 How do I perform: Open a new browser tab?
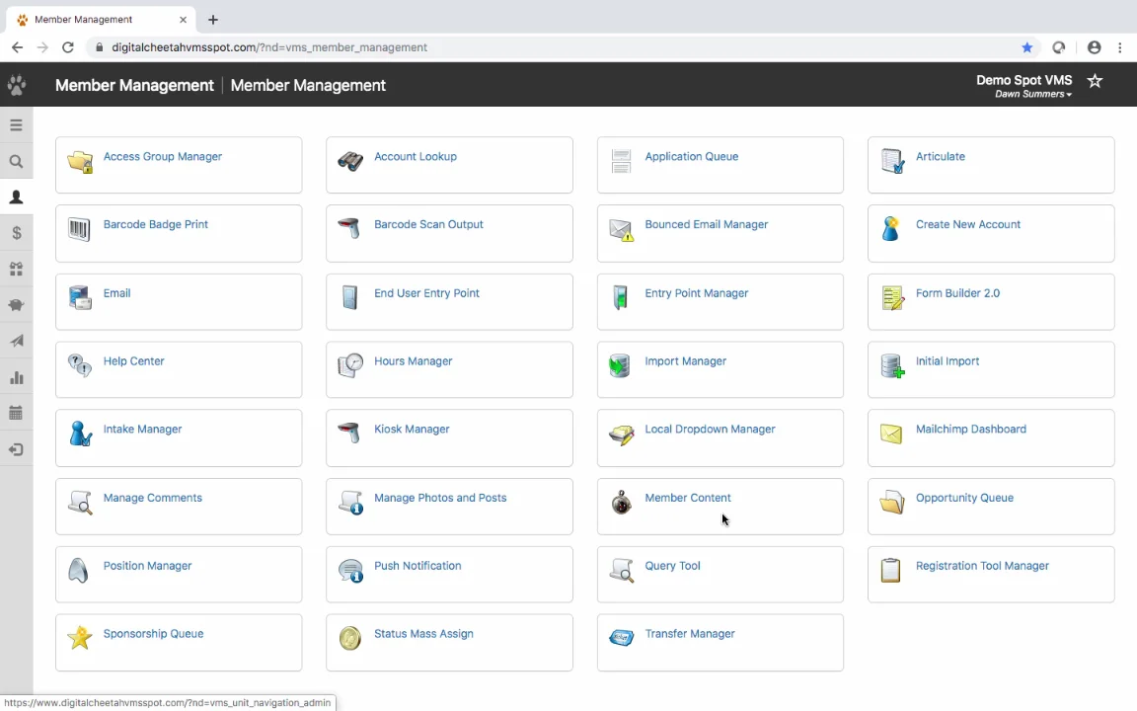point(213,20)
